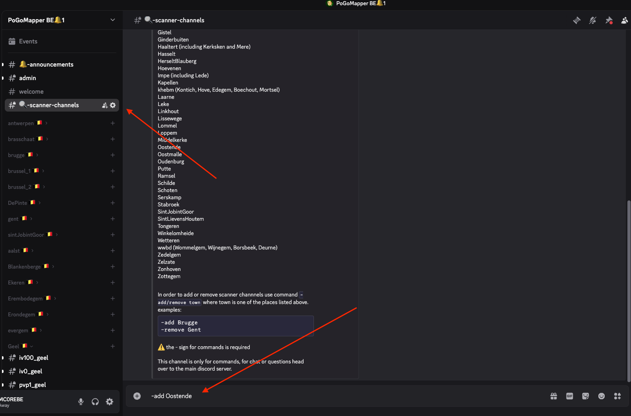Expand the brasschaat category
The height and width of the screenshot is (416, 631).
point(28,139)
